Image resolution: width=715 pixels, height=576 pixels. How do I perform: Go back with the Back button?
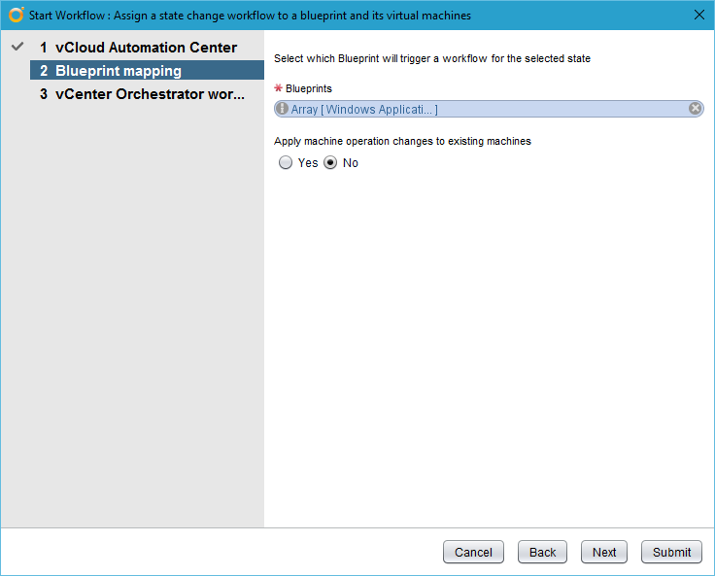[x=542, y=552]
